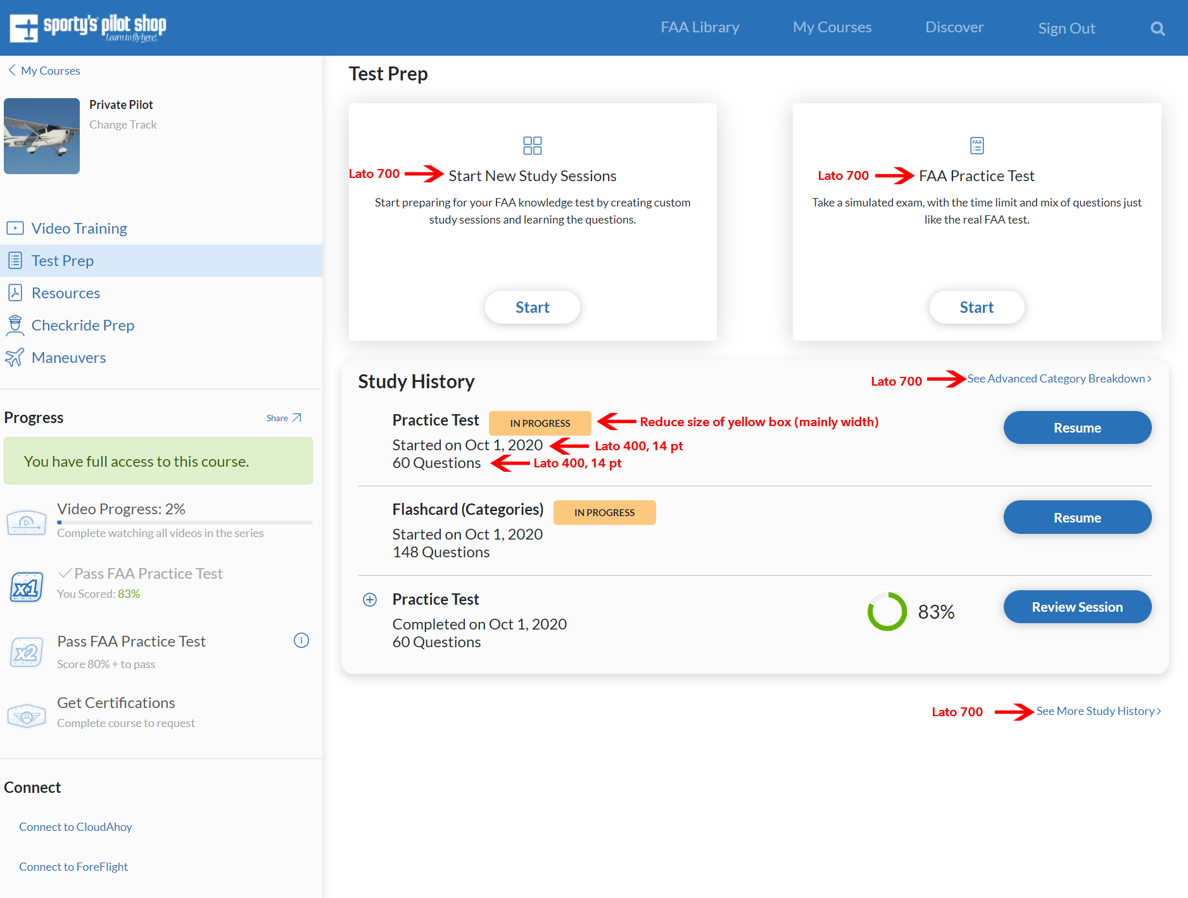1188x898 pixels.
Task: Click the Resources PDF icon
Action: coord(15,293)
